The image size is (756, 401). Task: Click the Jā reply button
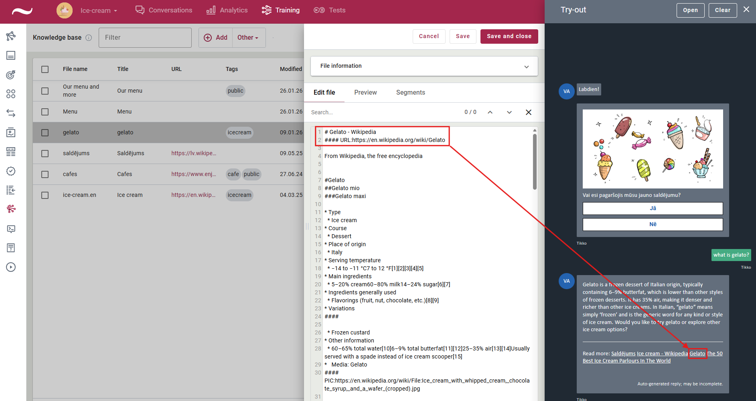653,209
